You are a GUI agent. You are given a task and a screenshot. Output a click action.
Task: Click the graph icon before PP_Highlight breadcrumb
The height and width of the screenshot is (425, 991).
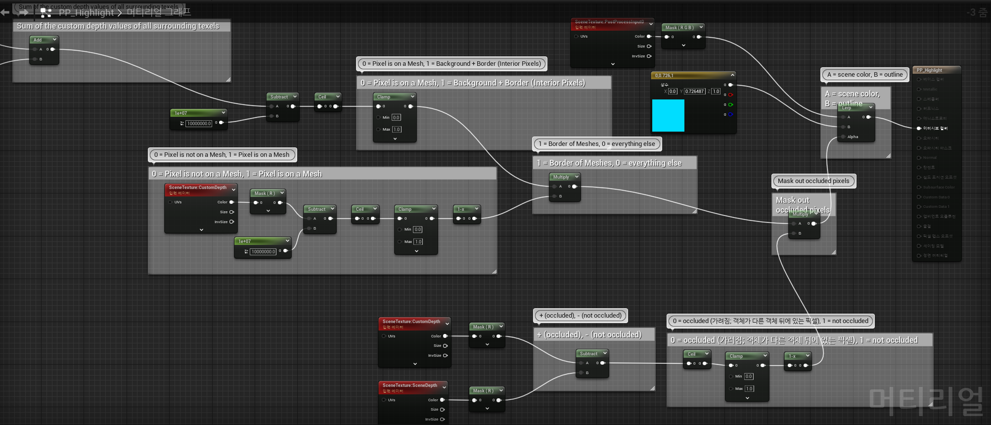pyautogui.click(x=46, y=12)
